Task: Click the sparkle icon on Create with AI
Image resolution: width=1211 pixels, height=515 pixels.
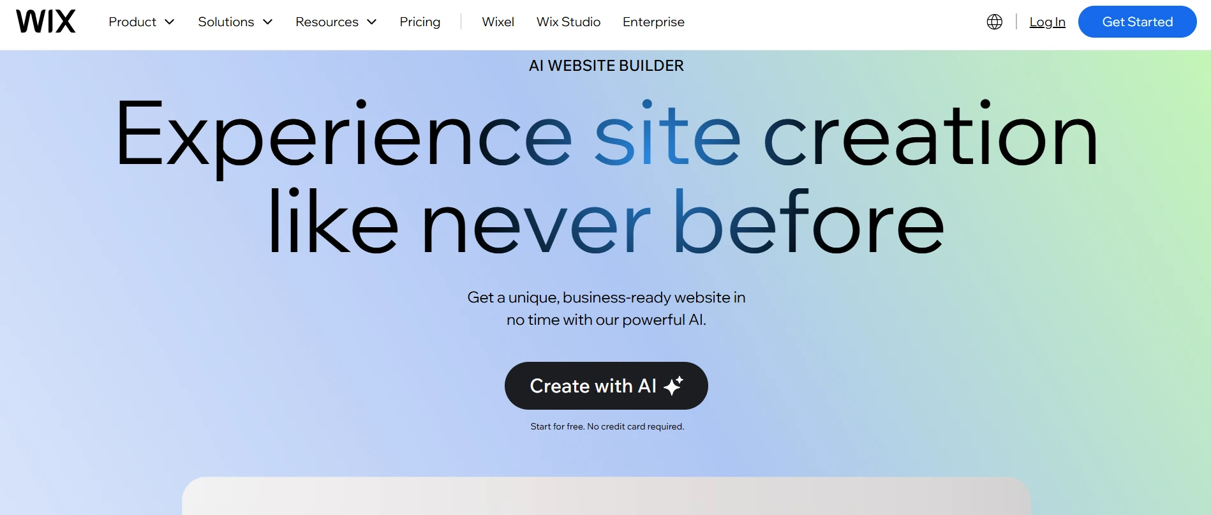Action: (673, 385)
